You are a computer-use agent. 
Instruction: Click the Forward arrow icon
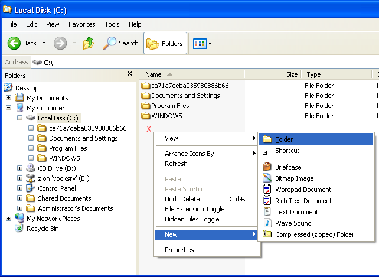coord(60,43)
